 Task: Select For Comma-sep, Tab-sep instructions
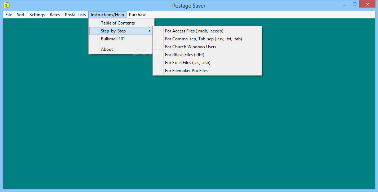pos(207,39)
